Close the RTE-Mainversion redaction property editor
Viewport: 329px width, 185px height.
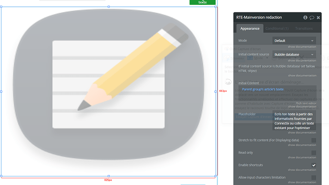tap(319, 18)
